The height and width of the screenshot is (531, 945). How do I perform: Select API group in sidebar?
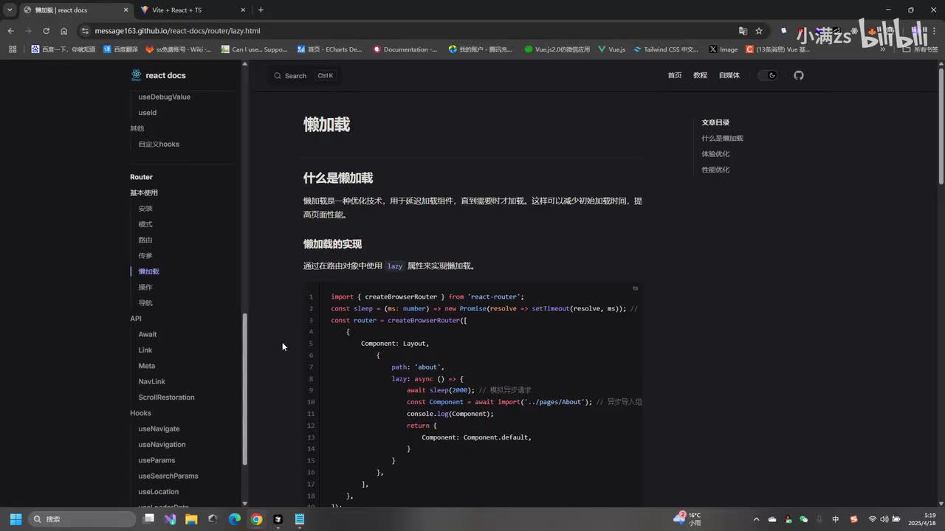(x=136, y=319)
